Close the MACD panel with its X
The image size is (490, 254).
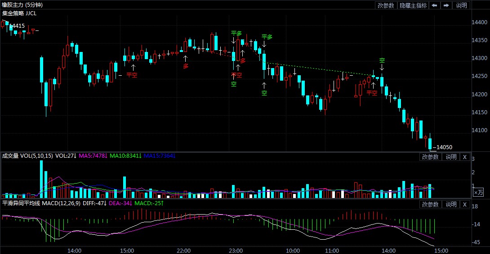pos(465,204)
